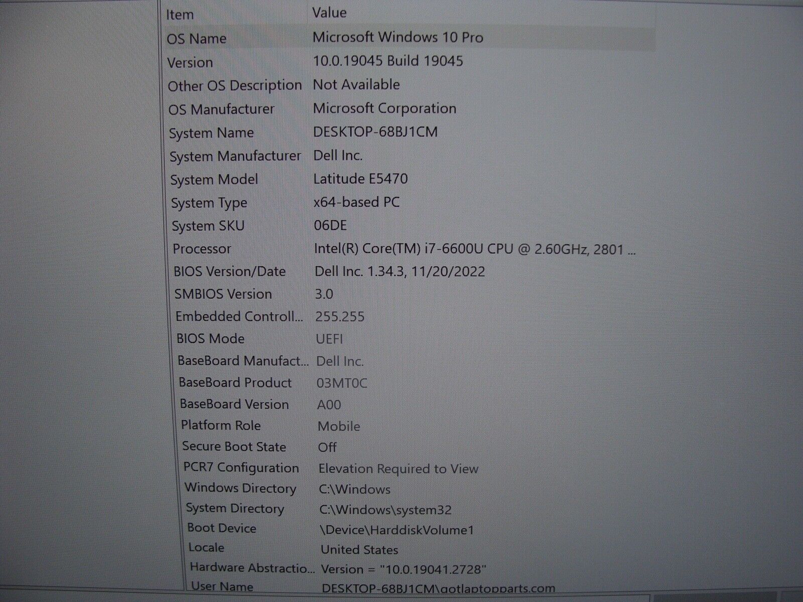Select the value 10.0.19045 Build 19045
Screen dimensions: 803x602
point(388,61)
